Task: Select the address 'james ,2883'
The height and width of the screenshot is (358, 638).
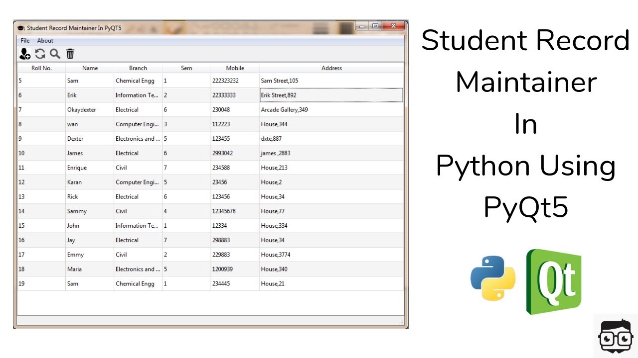Action: tap(331, 153)
